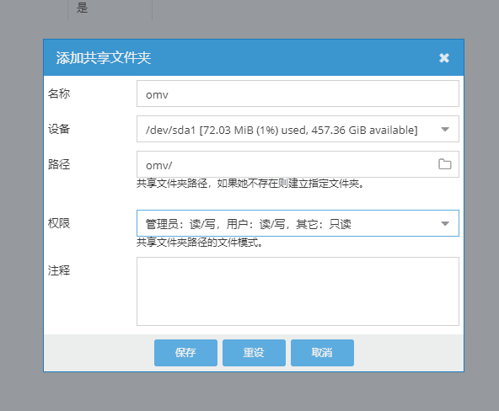The width and height of the screenshot is (499, 411).
Task: Click the 设备 label
Action: pos(59,129)
